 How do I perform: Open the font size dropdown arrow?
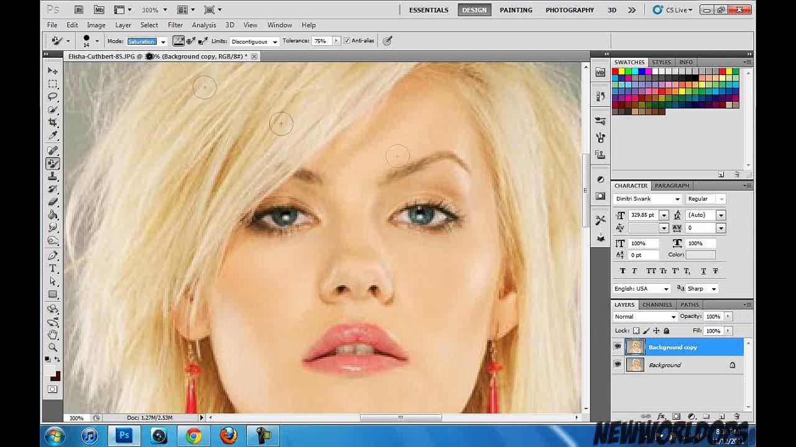[664, 215]
